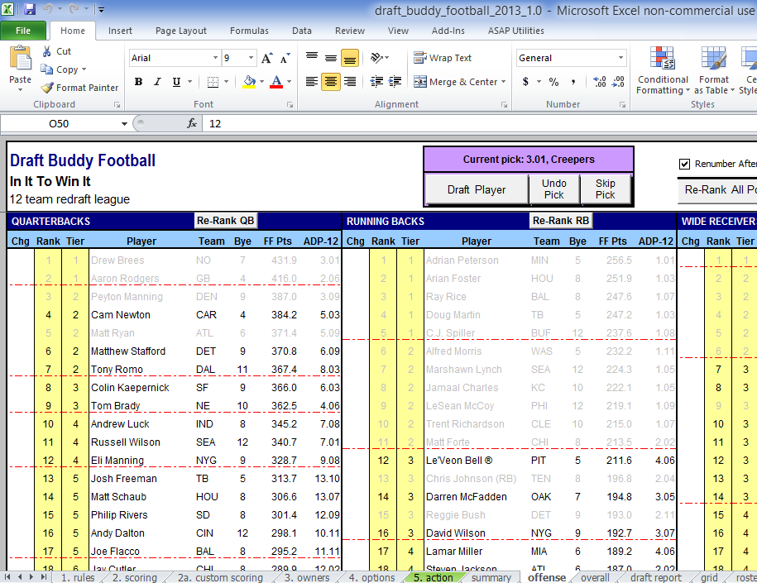Click next-sheet arrow in sheet tab navigation
Screen dimensions: 757x583
pos(31,576)
